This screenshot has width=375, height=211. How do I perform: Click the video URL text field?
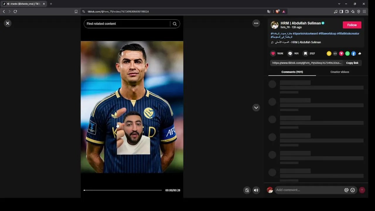tap(306, 63)
